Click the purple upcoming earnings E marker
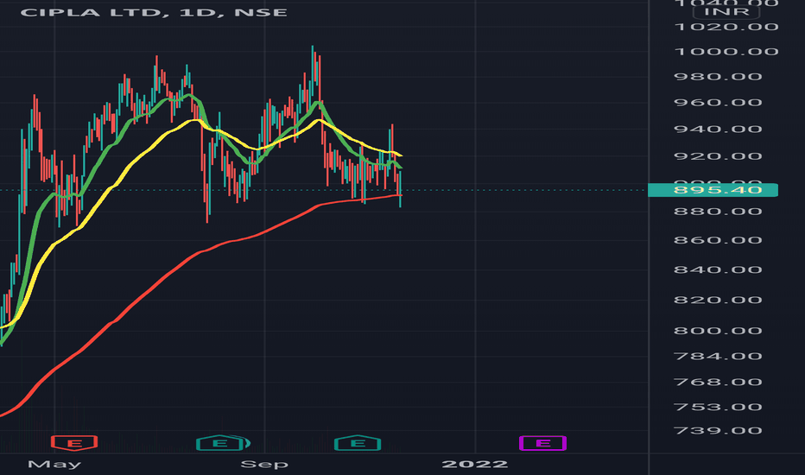The width and height of the screenshot is (805, 475). coord(542,443)
